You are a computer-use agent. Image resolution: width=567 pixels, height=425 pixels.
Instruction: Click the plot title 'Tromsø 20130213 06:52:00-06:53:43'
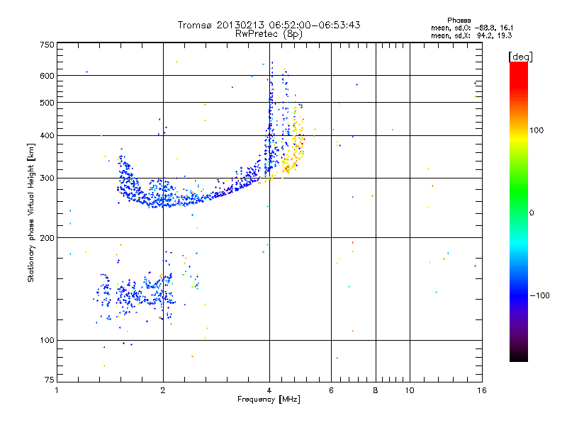(x=269, y=25)
